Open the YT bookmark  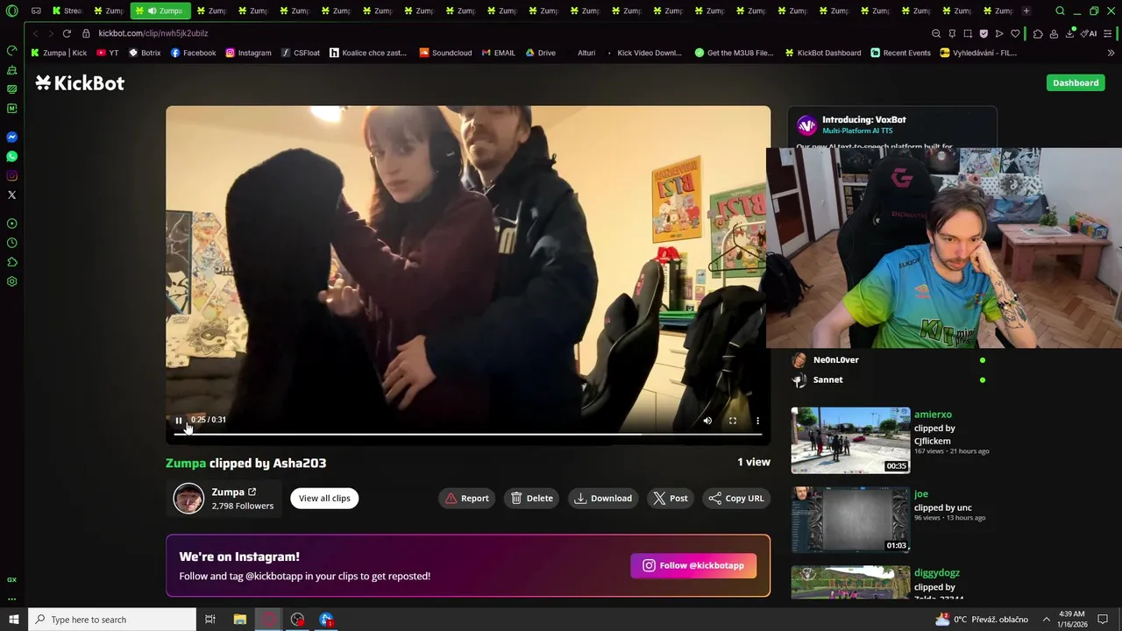[108, 53]
